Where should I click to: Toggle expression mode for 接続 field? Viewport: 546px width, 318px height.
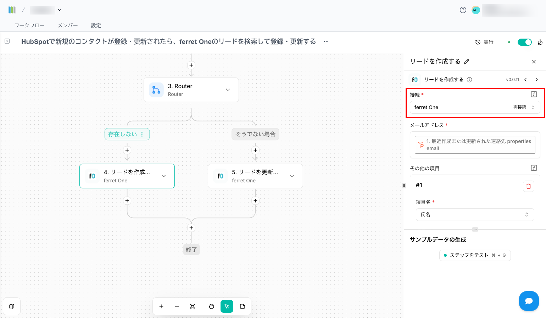(534, 94)
